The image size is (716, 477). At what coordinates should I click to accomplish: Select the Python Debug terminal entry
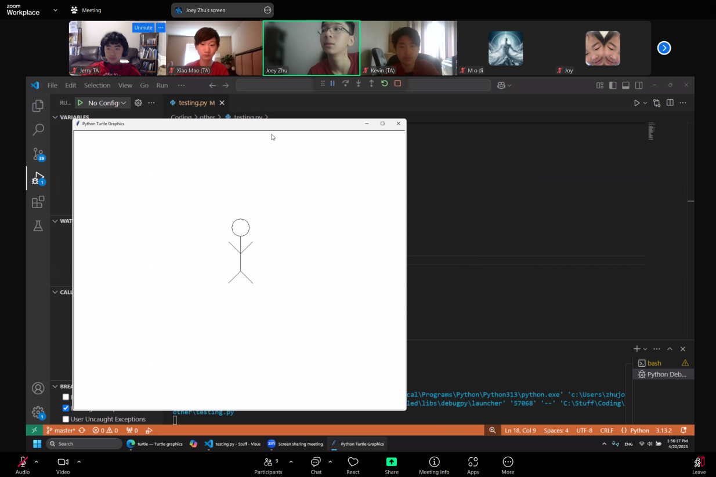tap(663, 374)
